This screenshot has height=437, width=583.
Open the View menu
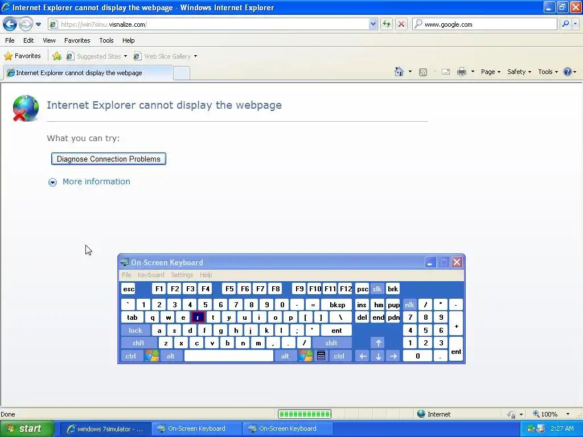(x=49, y=40)
